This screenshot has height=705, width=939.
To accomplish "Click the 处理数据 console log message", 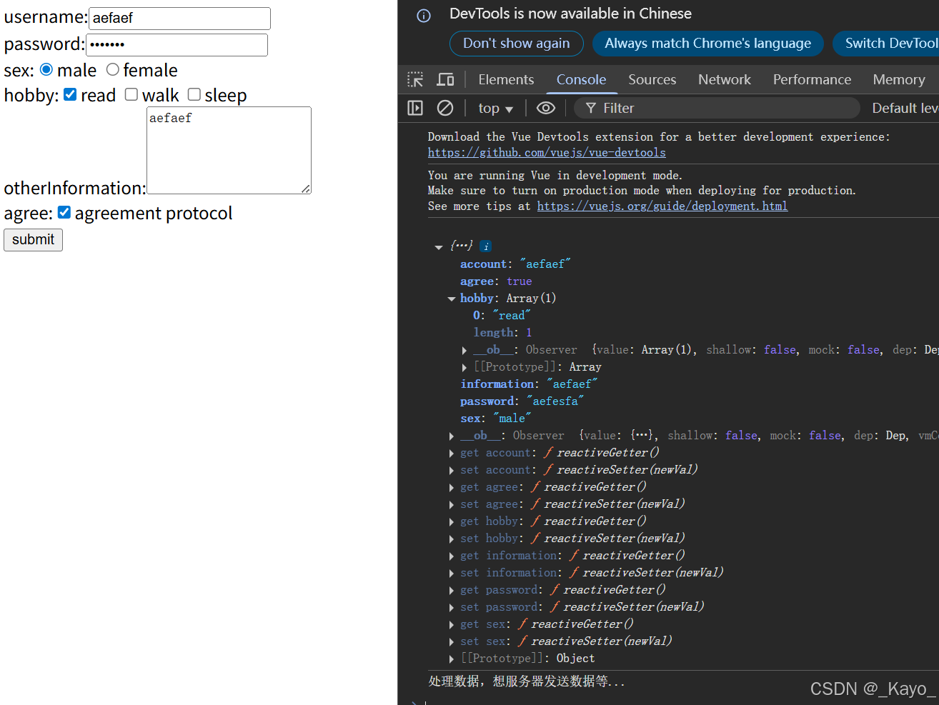I will 527,681.
